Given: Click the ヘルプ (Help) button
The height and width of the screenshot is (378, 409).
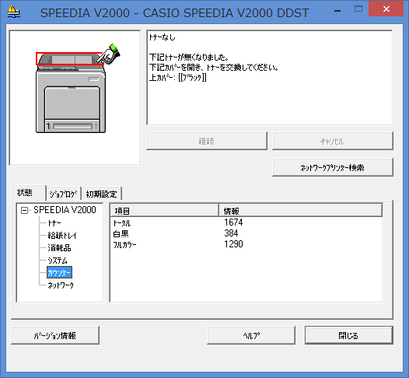Looking at the screenshot, I should coord(251,335).
